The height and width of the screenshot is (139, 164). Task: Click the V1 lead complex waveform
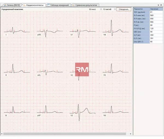click(83, 33)
